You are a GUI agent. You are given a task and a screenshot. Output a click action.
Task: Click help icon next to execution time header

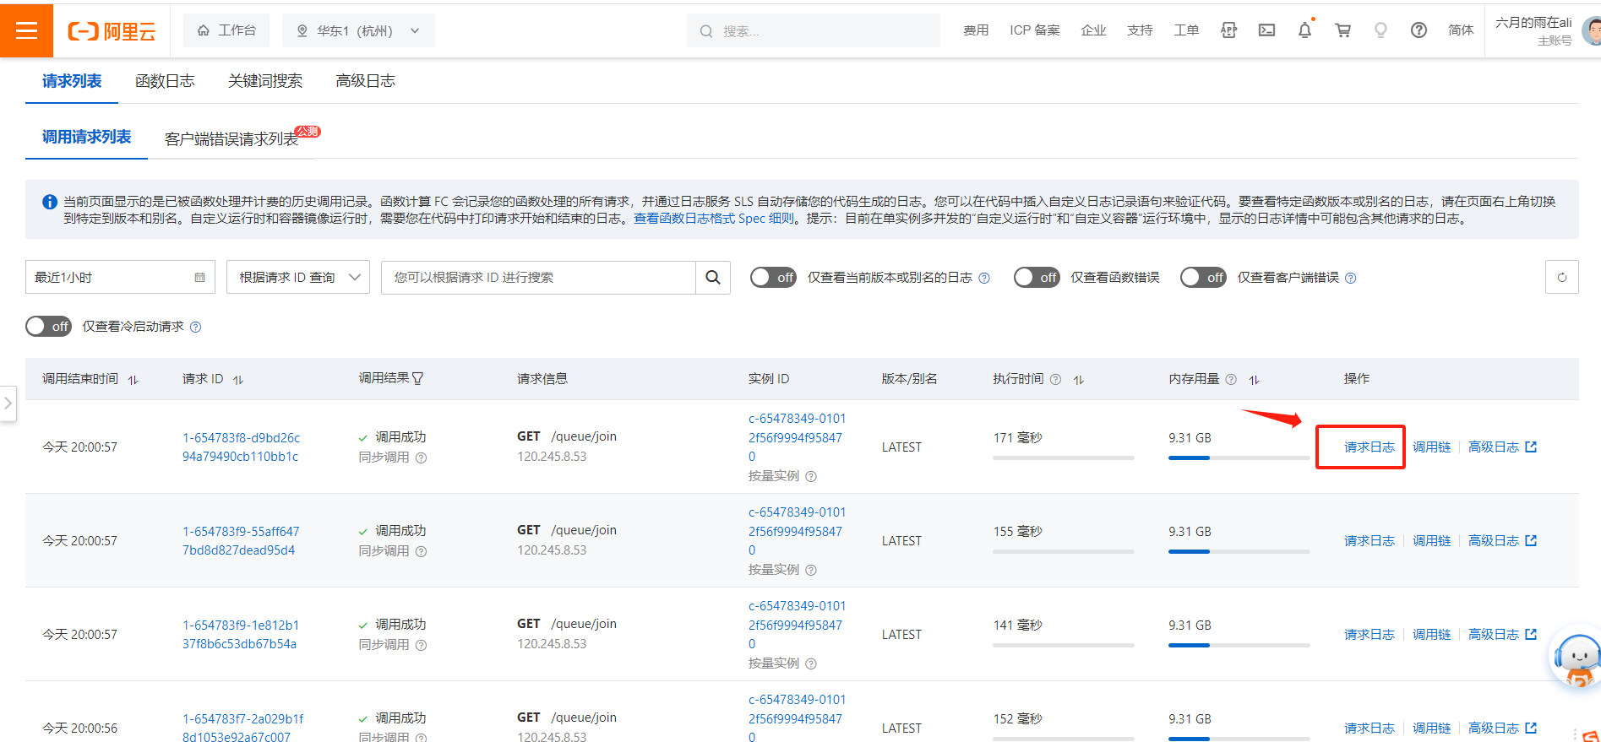click(x=1055, y=380)
